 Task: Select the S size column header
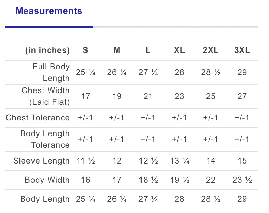[85, 50]
